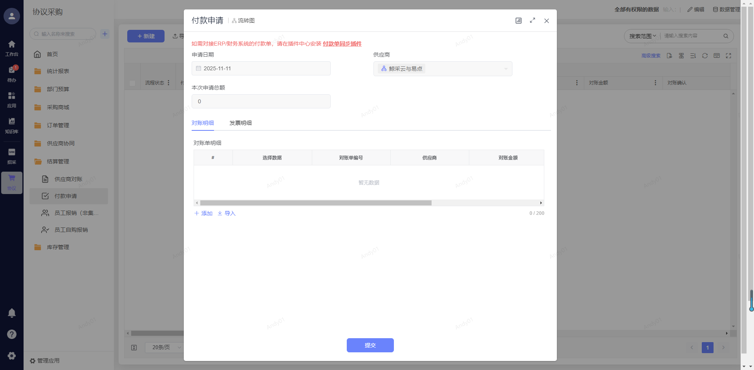Switch to the 对账明细 tab

(x=203, y=123)
